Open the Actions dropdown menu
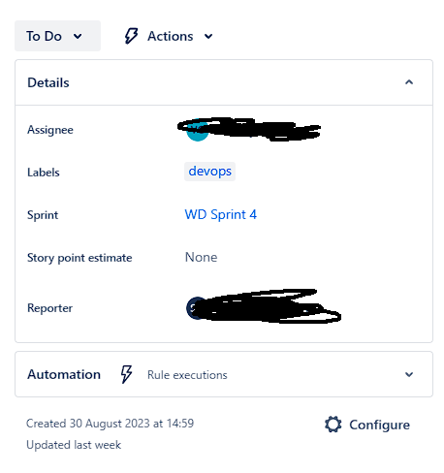444x473 pixels. [169, 36]
